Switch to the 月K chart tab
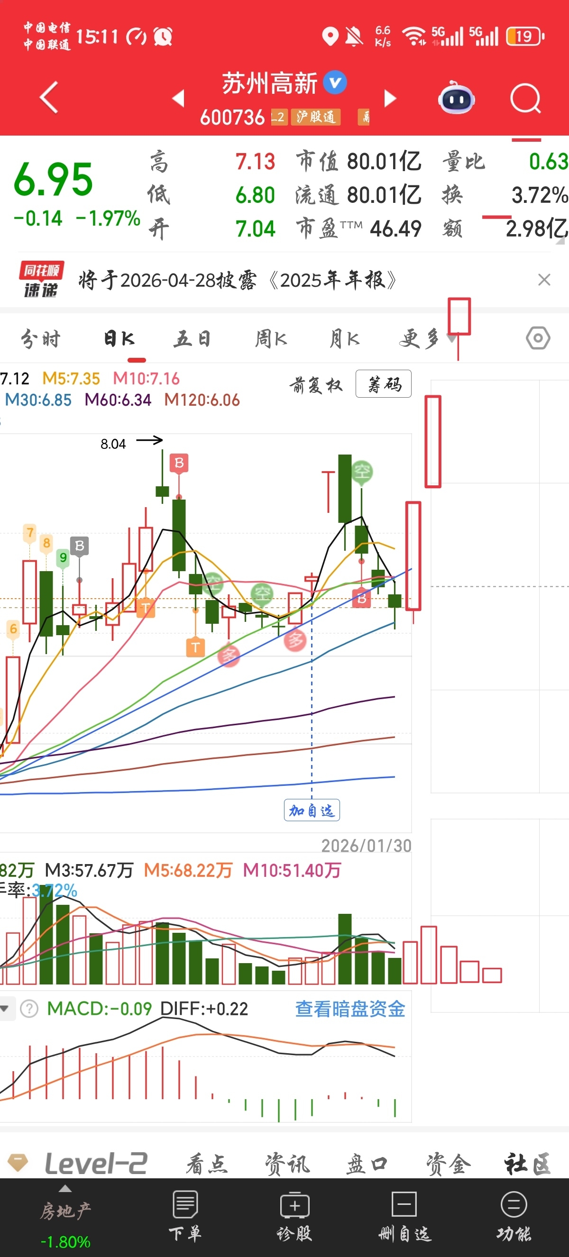 (345, 338)
